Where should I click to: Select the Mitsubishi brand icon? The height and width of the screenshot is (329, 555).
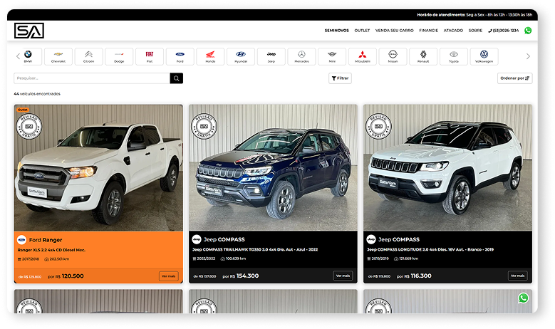coord(362,56)
